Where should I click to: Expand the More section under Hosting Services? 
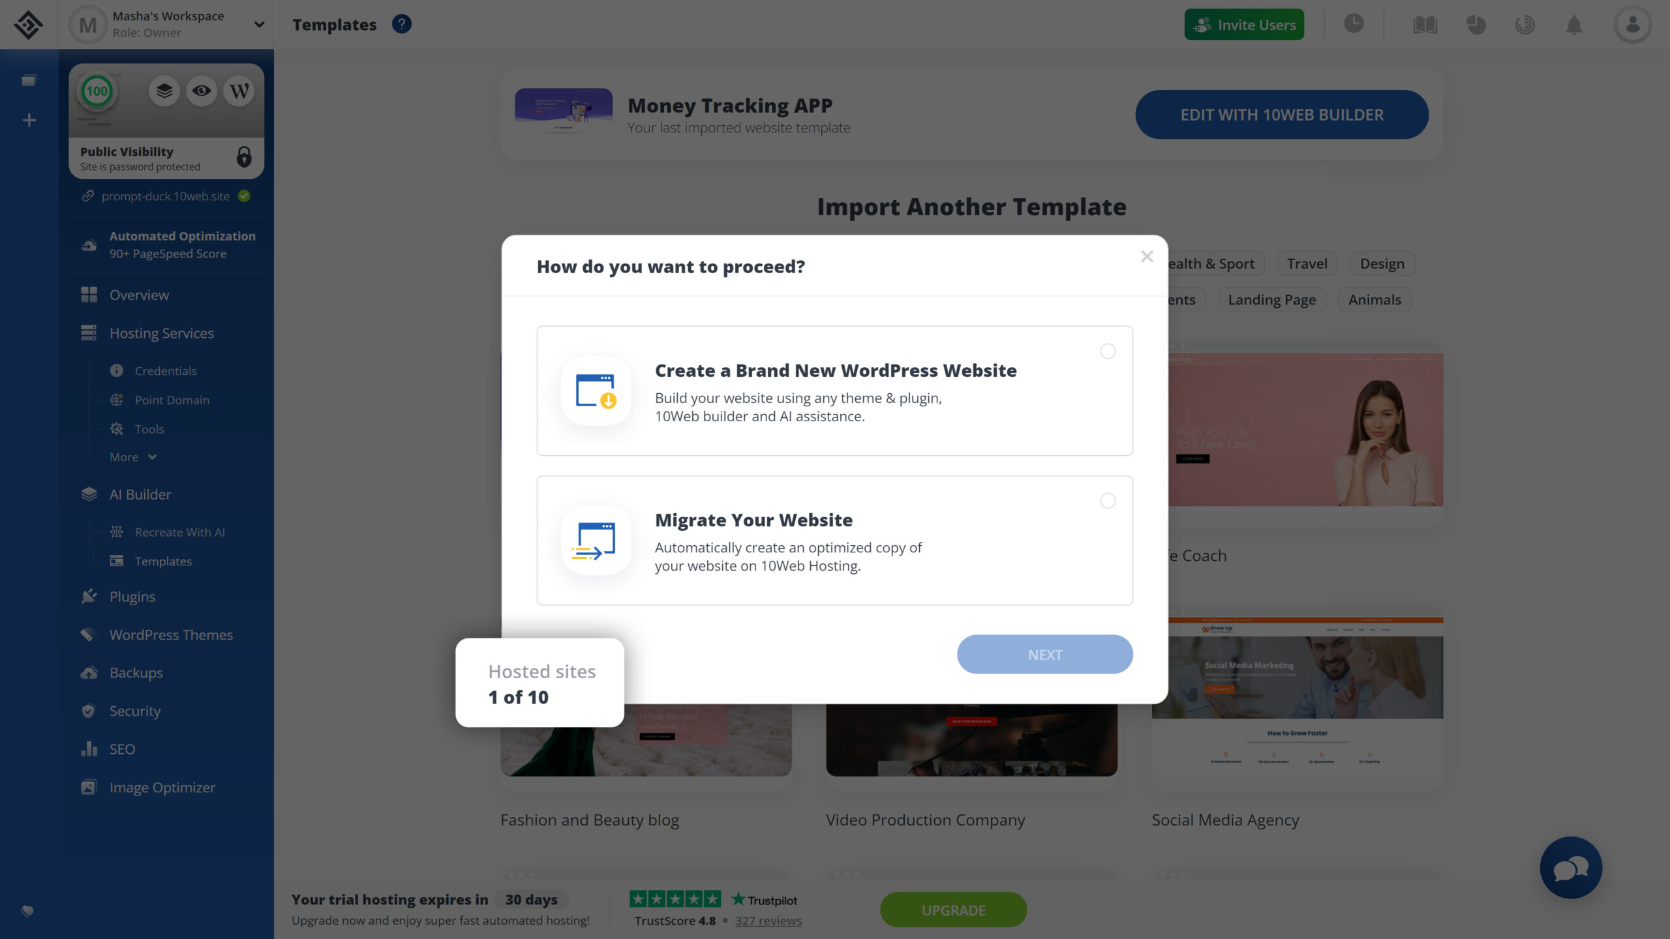click(133, 457)
